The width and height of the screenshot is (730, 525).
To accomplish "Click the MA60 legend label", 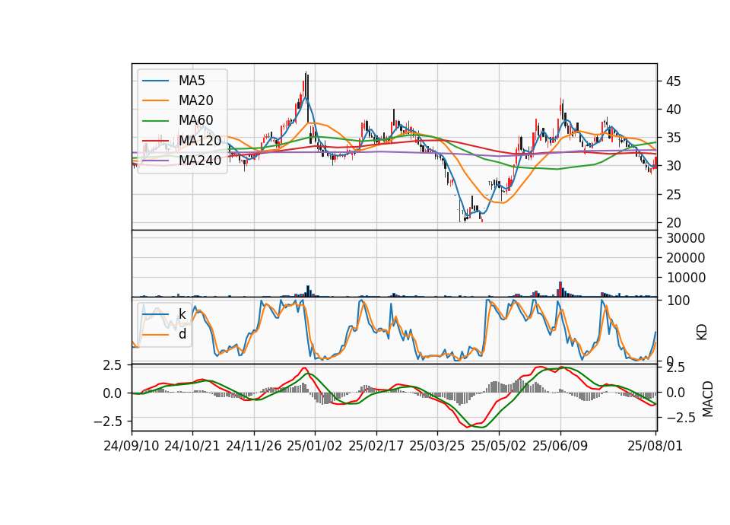I will [195, 121].
